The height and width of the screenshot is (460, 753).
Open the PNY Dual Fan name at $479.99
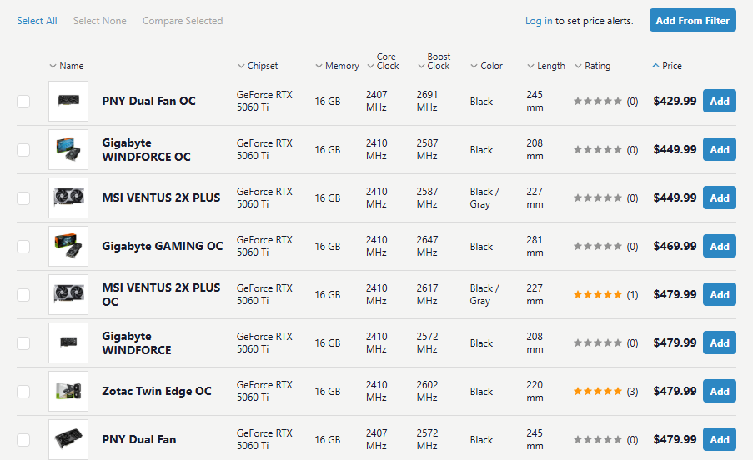pyautogui.click(x=139, y=439)
